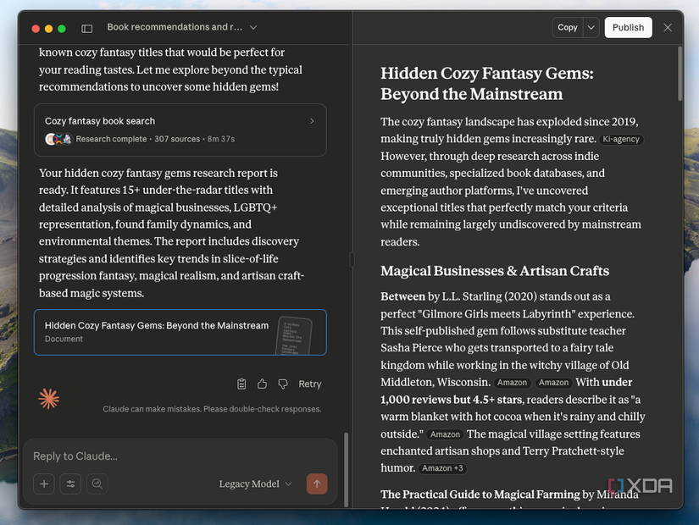Publish the artifact
The height and width of the screenshot is (525, 699).
tap(628, 27)
